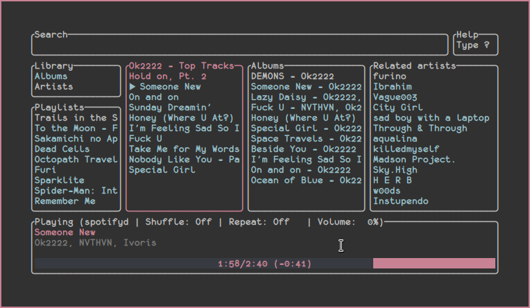Open the Dead Cells playlist
This screenshot has width=530, height=308.
(x=62, y=149)
